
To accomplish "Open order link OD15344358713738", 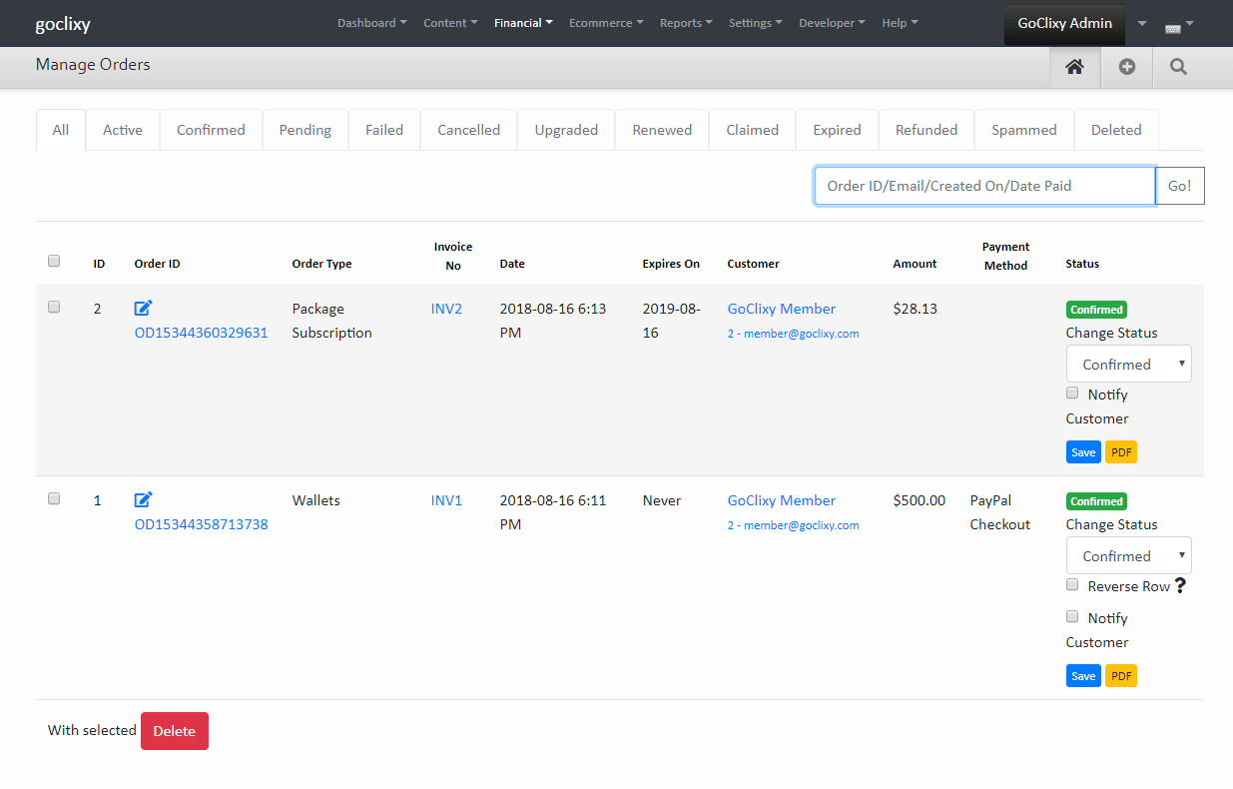I will click(x=201, y=524).
